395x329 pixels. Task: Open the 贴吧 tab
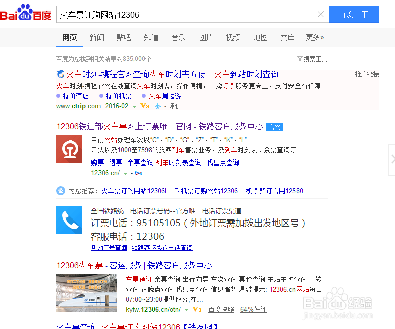124,37
